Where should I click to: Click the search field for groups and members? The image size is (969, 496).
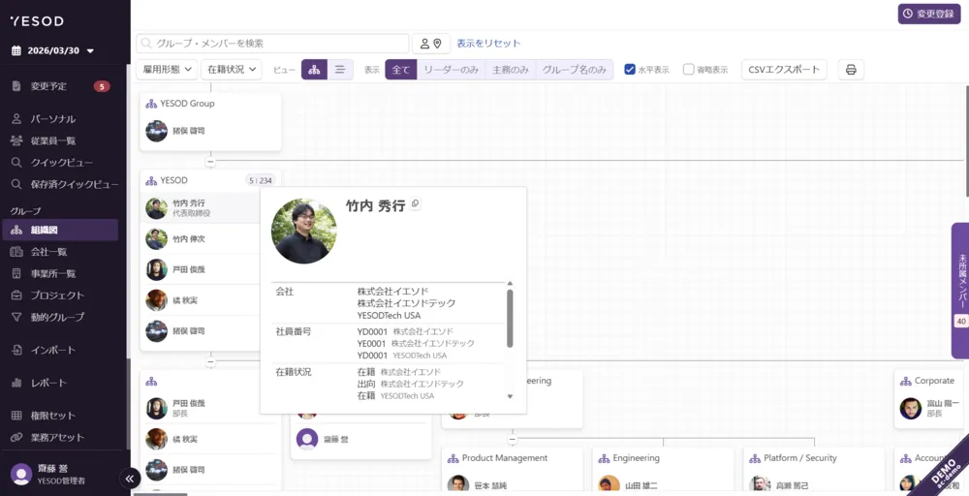272,44
